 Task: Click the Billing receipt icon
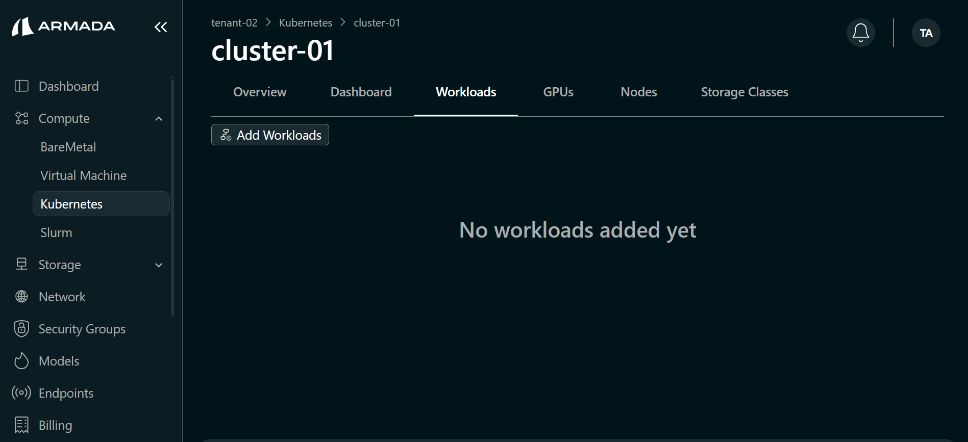(21, 425)
